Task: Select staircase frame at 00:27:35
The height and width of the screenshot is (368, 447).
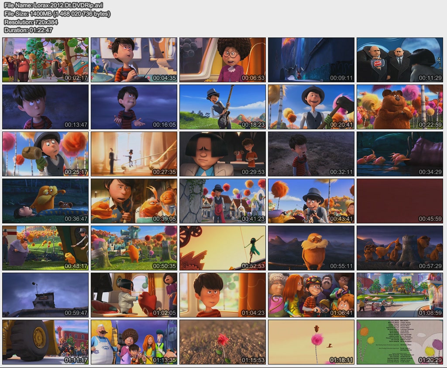Action: 134,154
